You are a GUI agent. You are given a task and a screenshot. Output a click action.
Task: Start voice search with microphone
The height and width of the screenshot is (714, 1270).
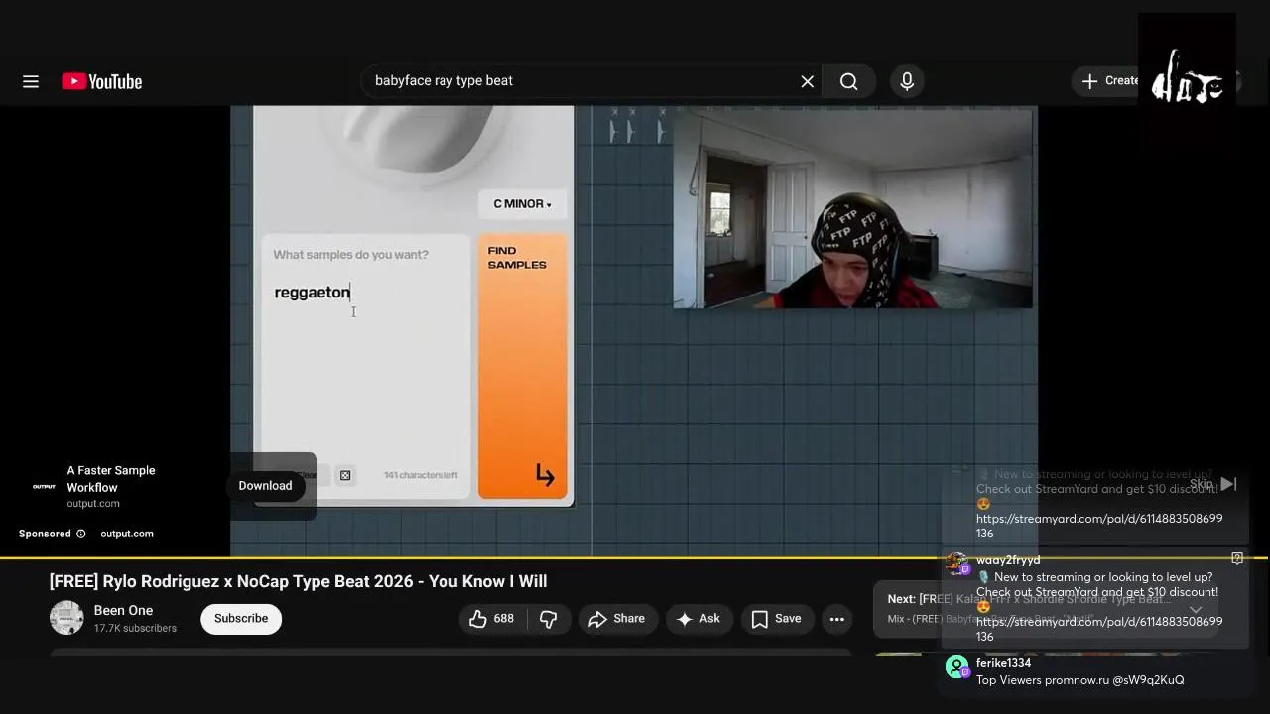907,81
